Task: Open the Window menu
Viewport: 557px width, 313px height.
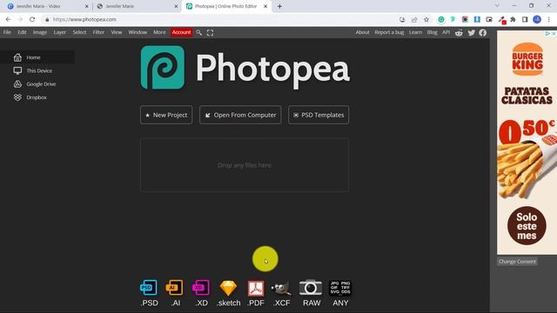Action: 138,32
